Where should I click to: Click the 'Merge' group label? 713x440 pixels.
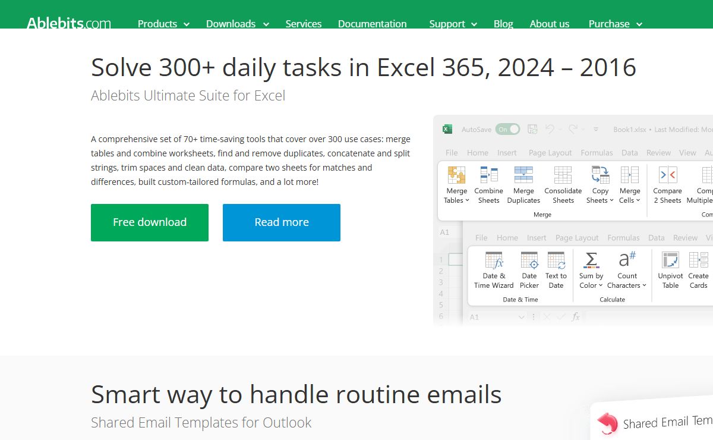tap(542, 215)
